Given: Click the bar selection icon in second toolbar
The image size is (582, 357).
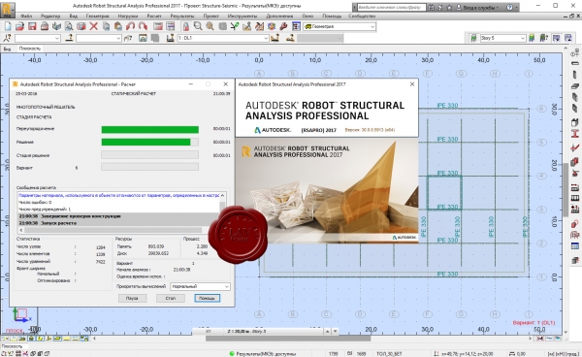Looking at the screenshot, I should [69, 38].
